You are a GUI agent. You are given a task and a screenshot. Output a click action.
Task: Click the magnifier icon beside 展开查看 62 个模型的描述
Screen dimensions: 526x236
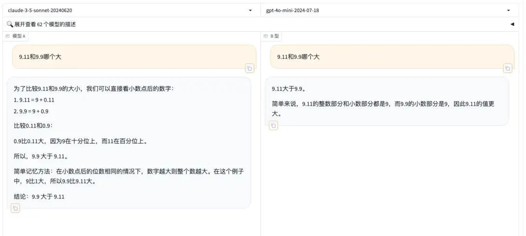(10, 24)
